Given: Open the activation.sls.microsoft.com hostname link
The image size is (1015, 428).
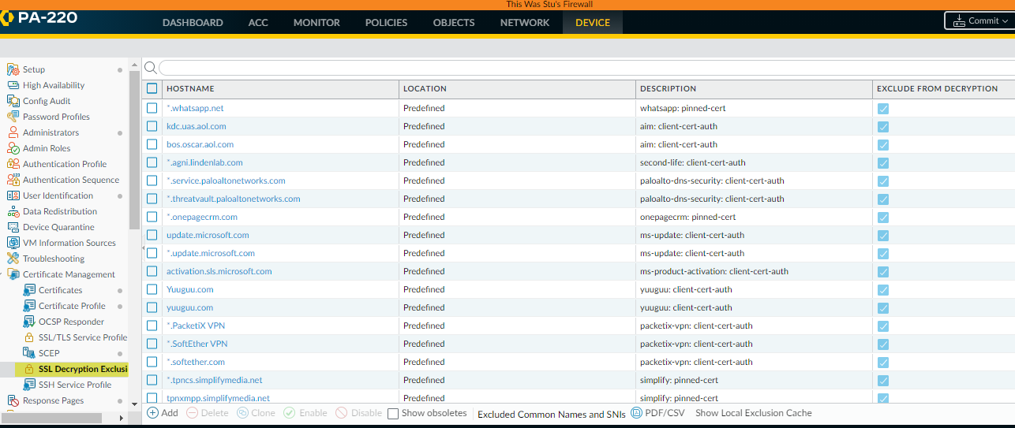Looking at the screenshot, I should pyautogui.click(x=219, y=271).
